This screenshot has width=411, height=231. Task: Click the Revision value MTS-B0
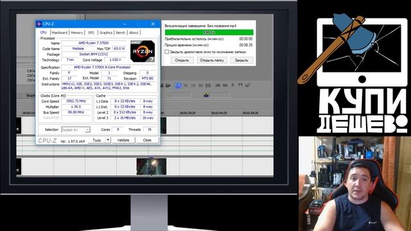148,78
